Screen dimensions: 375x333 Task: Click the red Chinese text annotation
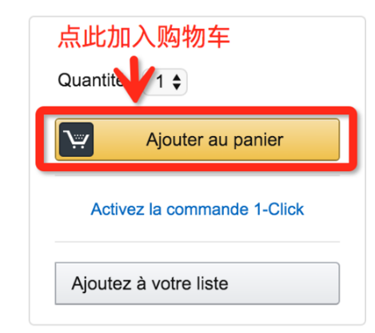tap(144, 36)
